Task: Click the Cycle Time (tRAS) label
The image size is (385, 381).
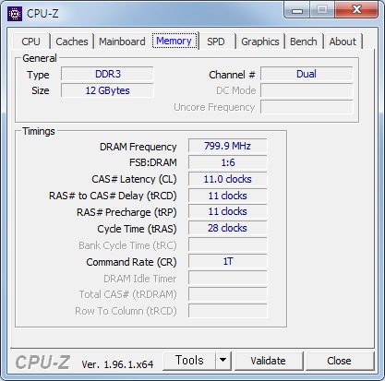Action: (137, 229)
